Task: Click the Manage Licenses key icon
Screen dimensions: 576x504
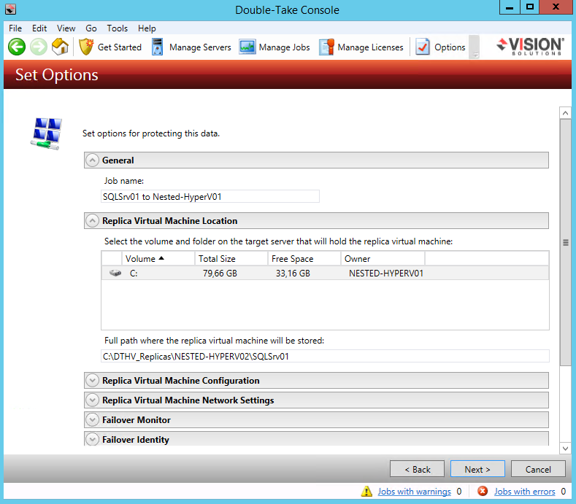Action: pyautogui.click(x=326, y=47)
